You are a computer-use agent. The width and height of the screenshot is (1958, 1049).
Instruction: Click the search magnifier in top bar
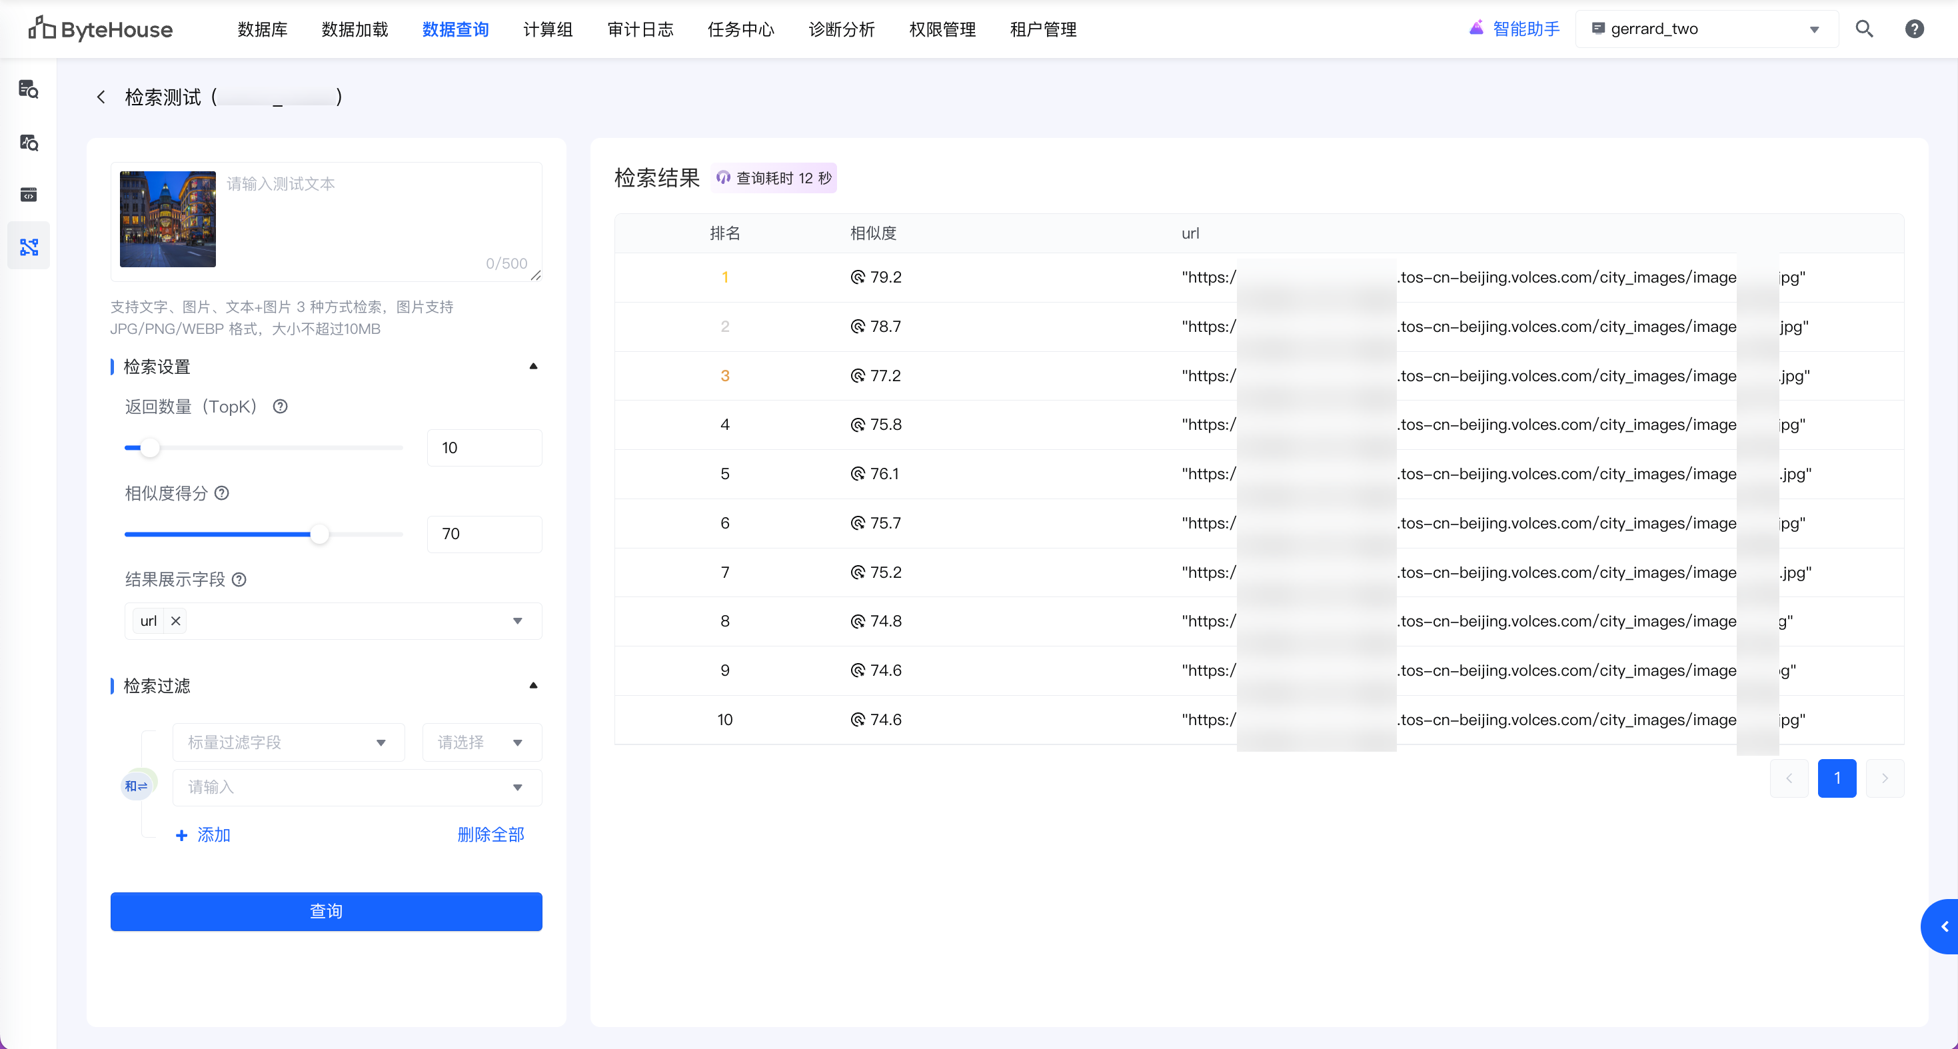1864,29
